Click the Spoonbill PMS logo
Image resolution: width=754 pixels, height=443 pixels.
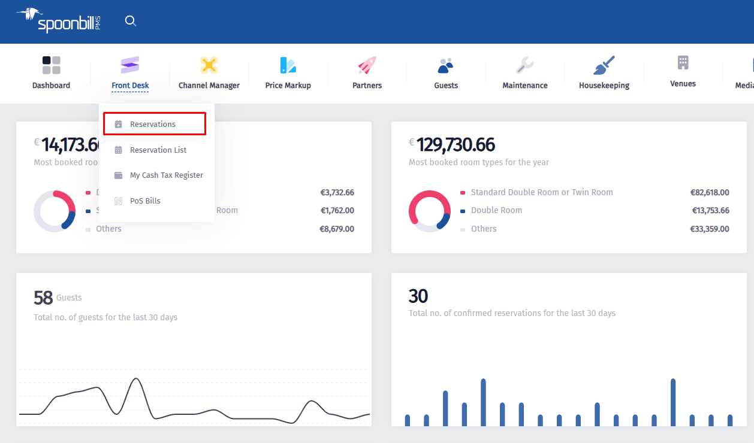[x=58, y=20]
